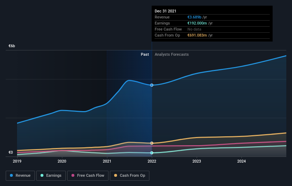Click the Past section label
This screenshot has height=186, width=292.
click(x=145, y=54)
